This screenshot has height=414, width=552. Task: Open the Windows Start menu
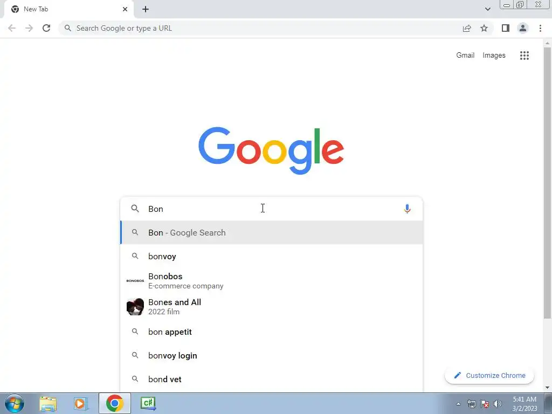point(15,403)
